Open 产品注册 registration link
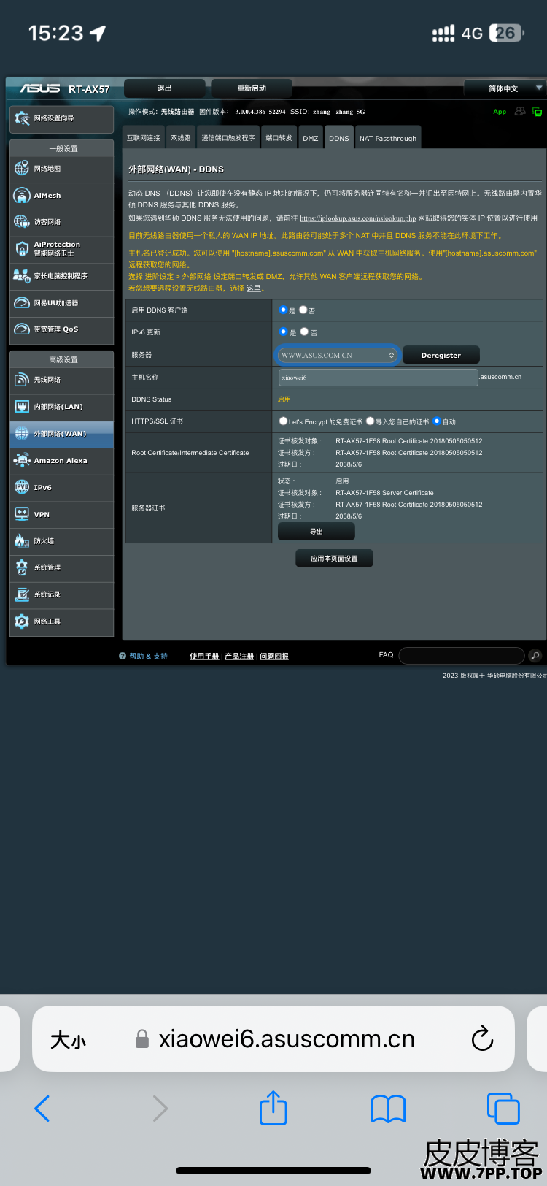This screenshot has width=547, height=1186. [x=239, y=657]
